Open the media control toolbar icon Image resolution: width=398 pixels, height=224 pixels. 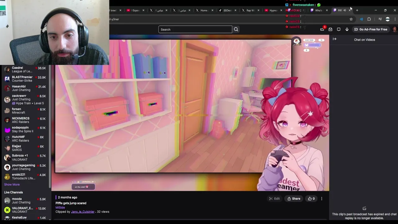380,19
